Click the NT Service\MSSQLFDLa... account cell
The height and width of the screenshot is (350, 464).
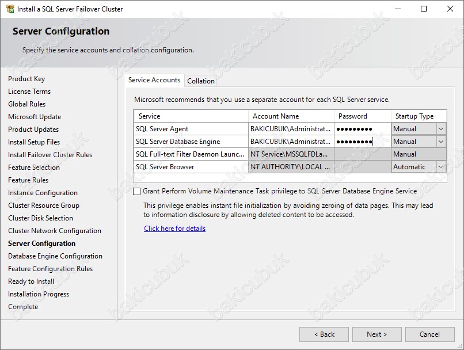pyautogui.click(x=291, y=154)
